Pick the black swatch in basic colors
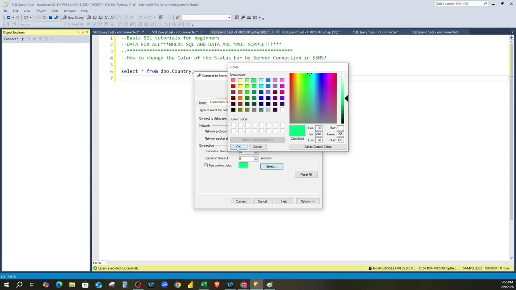The width and height of the screenshot is (516, 290). (233, 110)
